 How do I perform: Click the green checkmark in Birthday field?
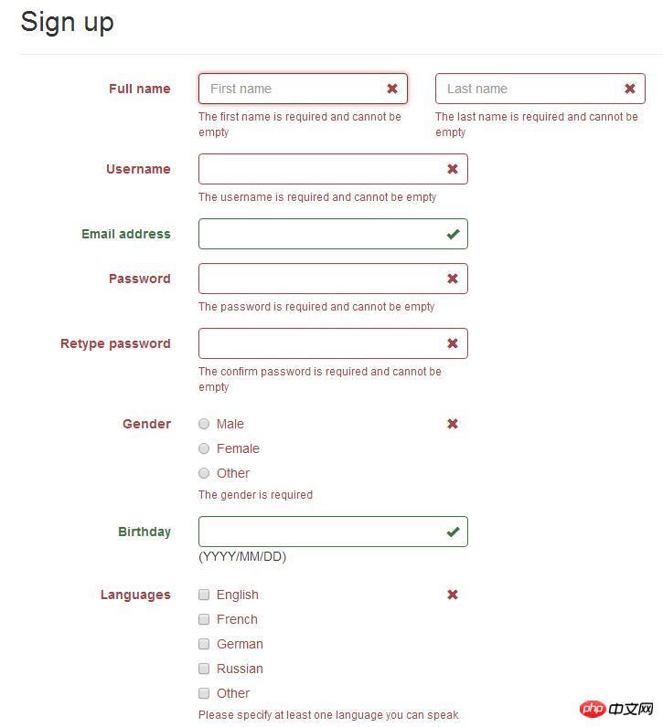[453, 532]
